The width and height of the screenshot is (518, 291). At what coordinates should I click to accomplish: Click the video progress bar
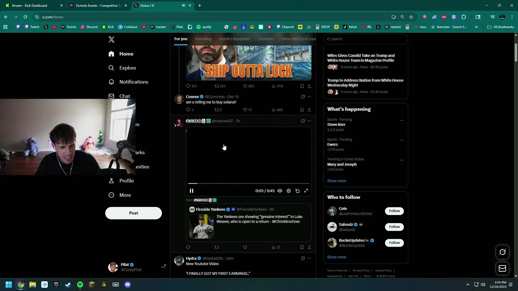pos(248,183)
